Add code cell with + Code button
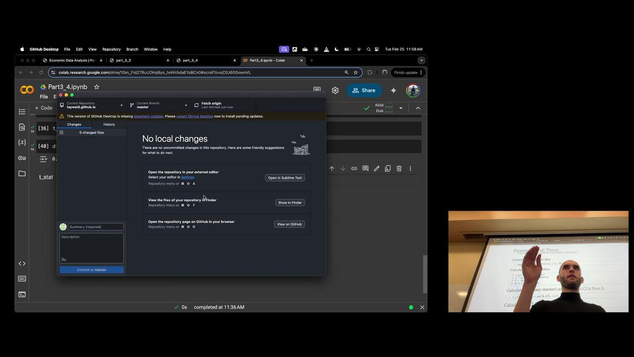Viewport: 634px width, 357px height. (44, 108)
